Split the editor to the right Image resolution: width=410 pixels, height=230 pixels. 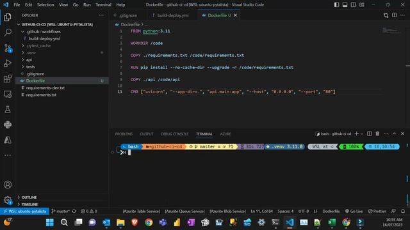[x=395, y=15]
